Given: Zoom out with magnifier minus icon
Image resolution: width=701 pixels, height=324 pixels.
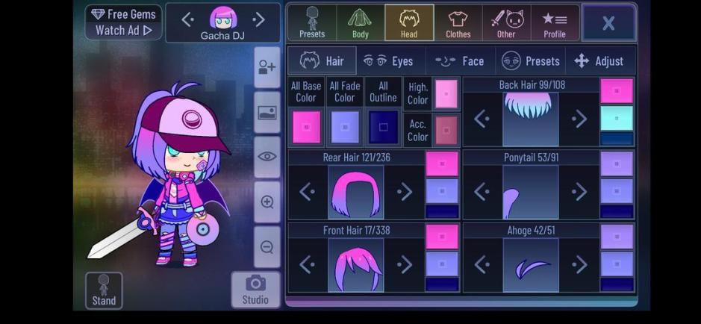Looking at the screenshot, I should (267, 246).
